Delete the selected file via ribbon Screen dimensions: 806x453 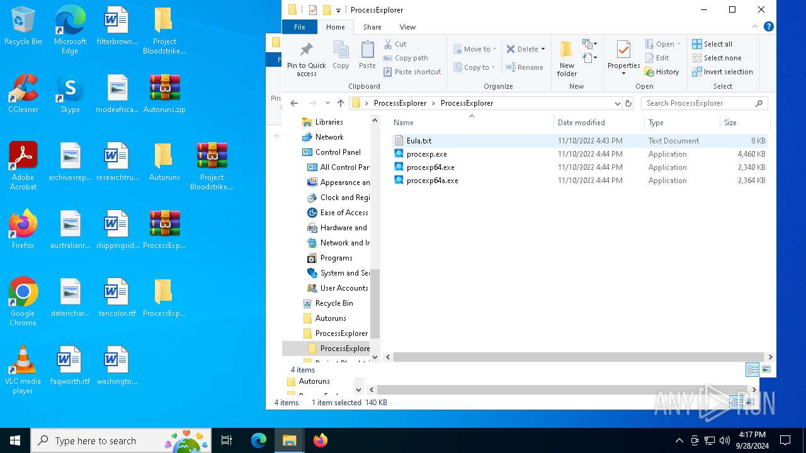pos(526,49)
